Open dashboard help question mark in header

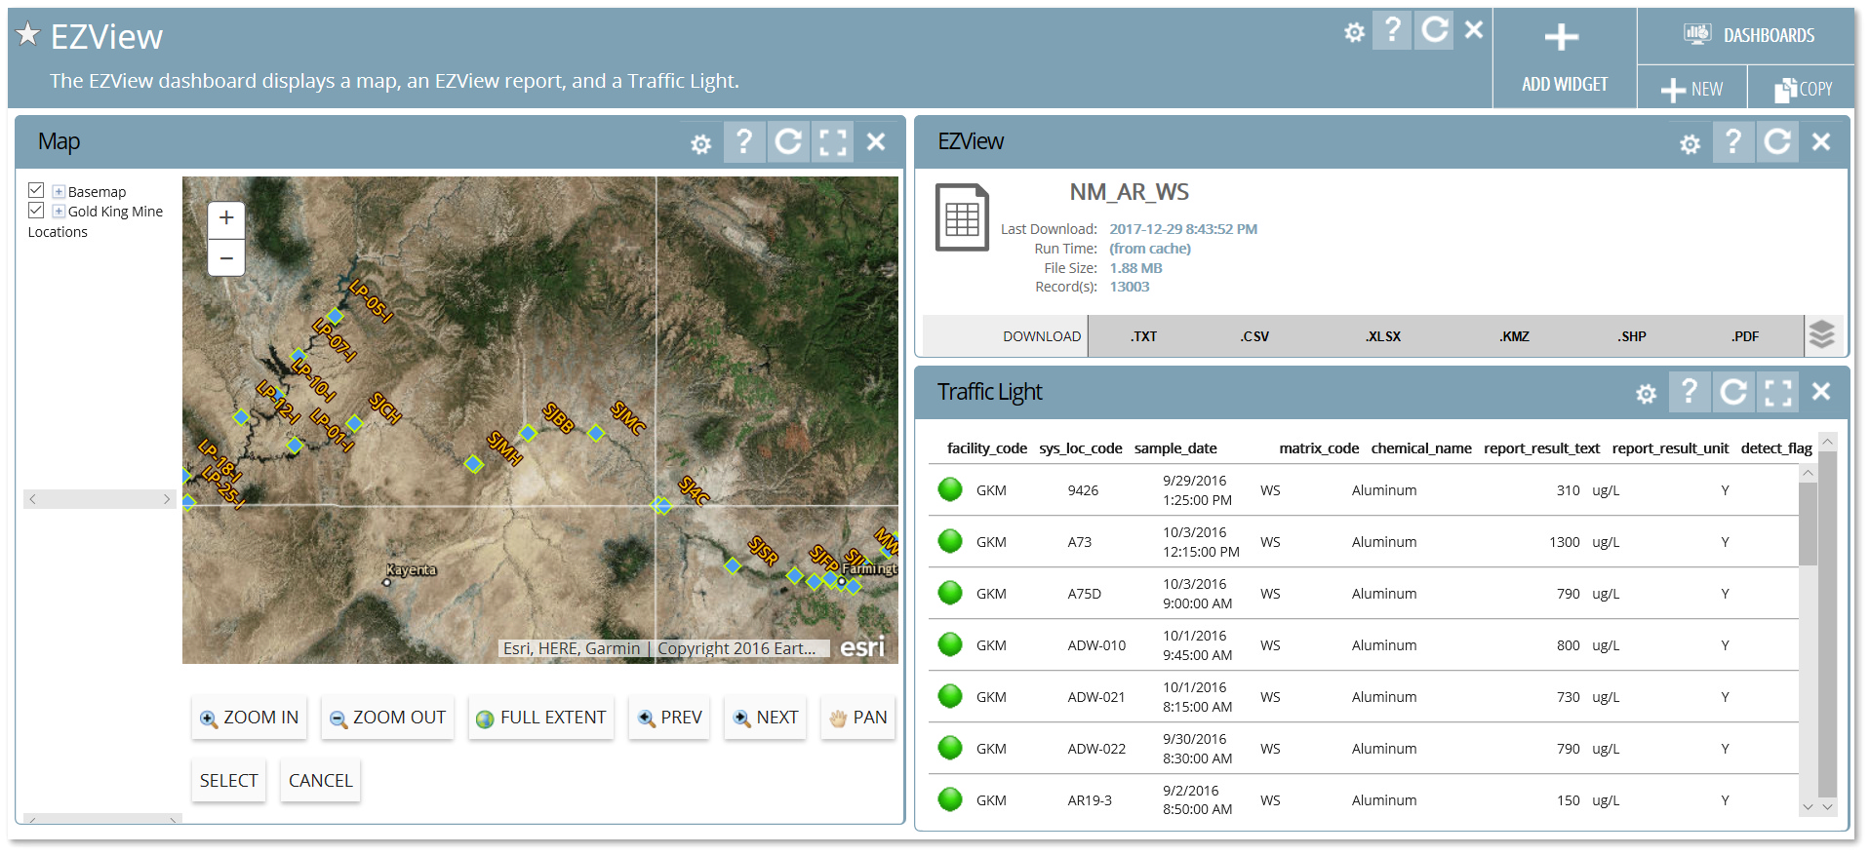[x=1392, y=30]
